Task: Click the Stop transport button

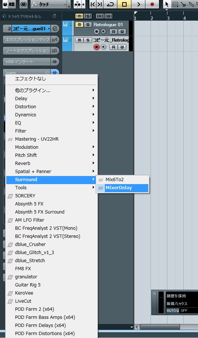Action: (124, 4)
